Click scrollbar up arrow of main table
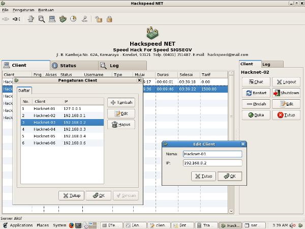305x229 pixels. 231,73
